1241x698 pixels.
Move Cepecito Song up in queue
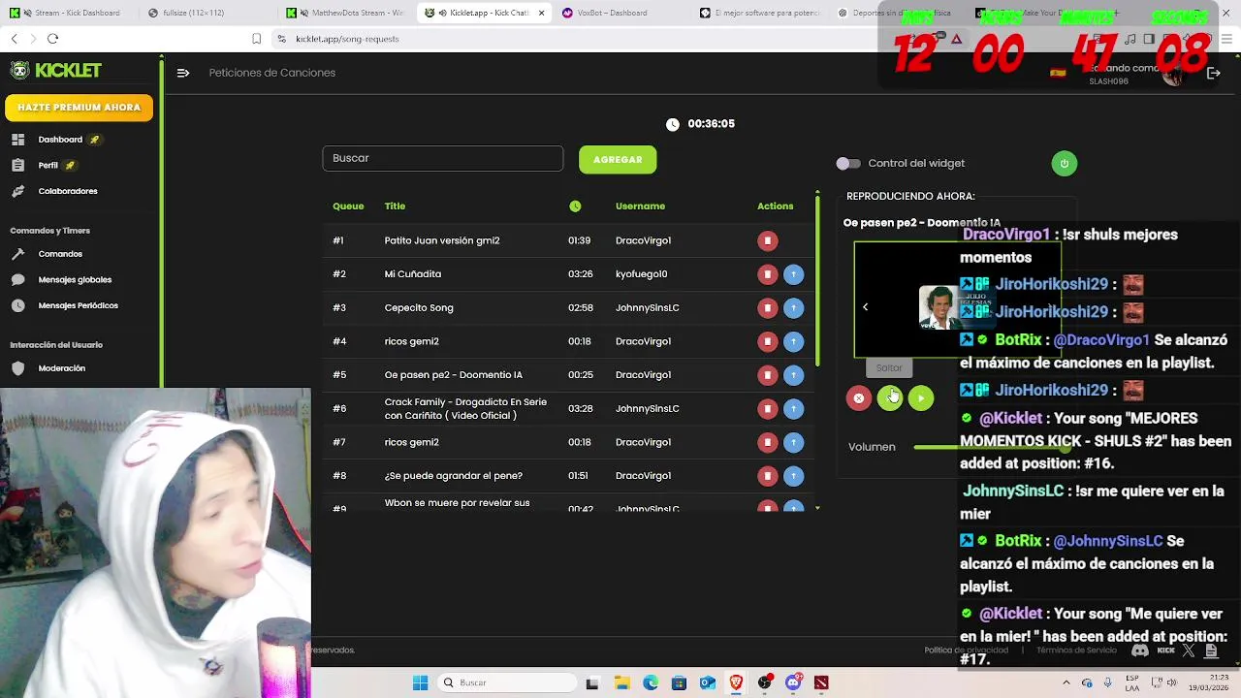click(793, 308)
